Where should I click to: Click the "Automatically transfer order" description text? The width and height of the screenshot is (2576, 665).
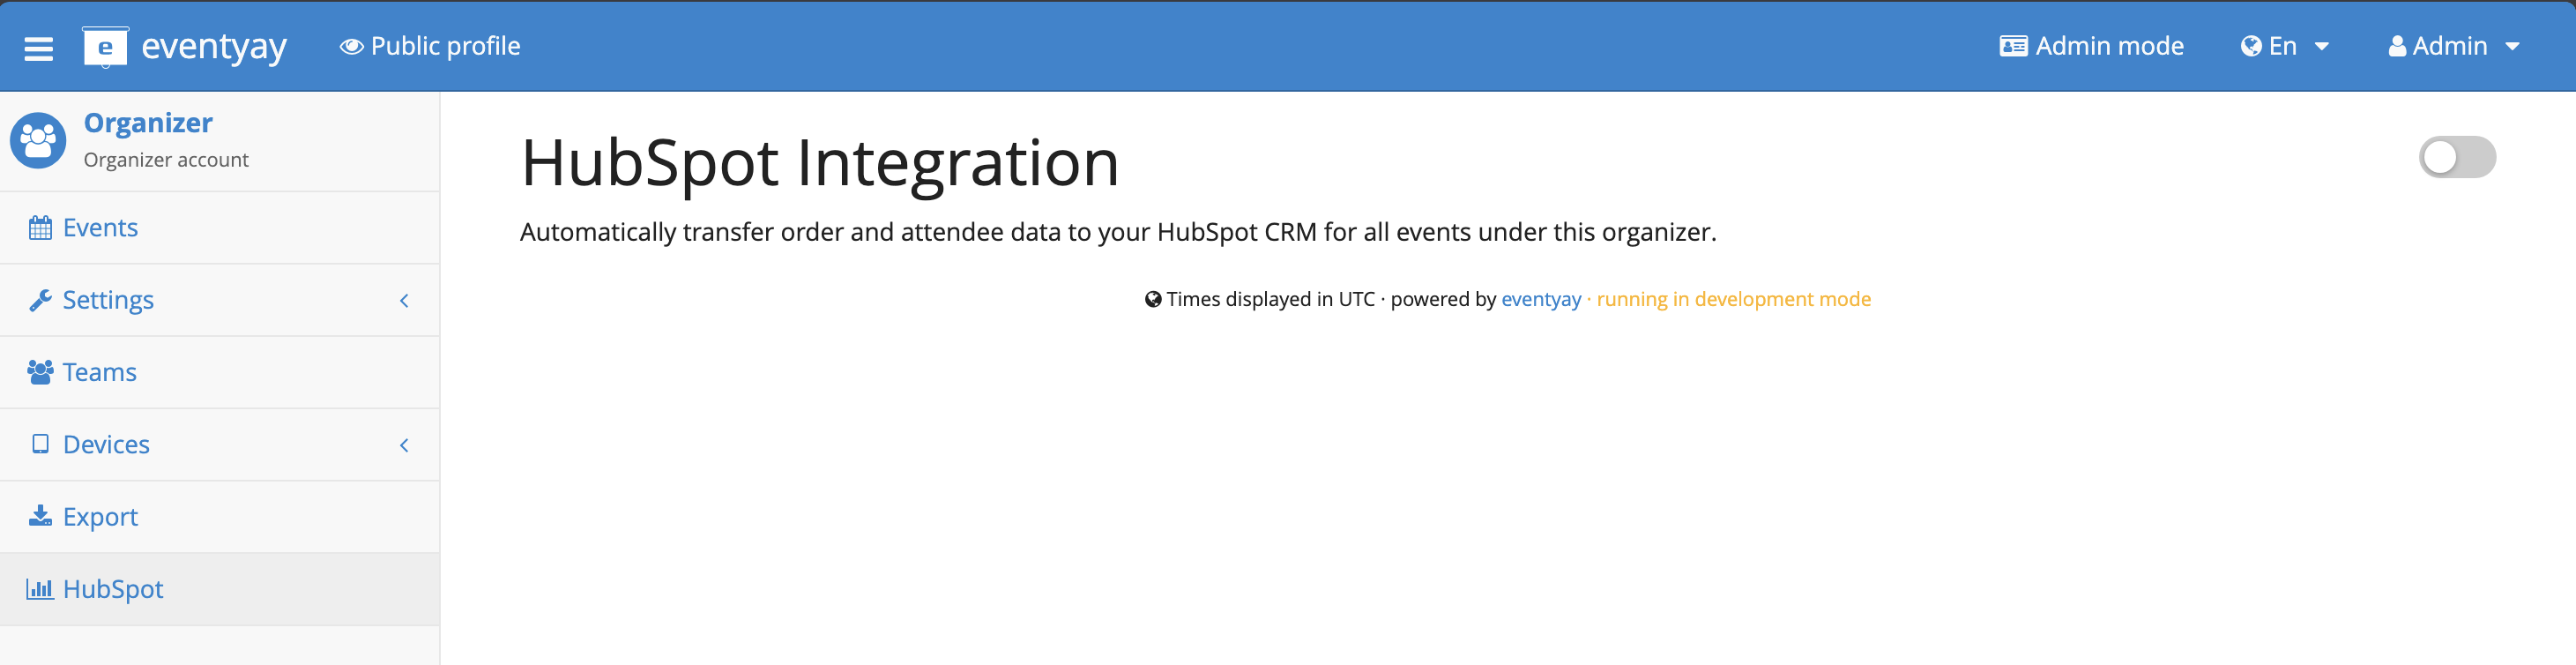tap(1118, 232)
